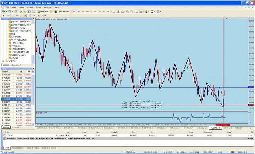Select the Equidistant Channel tool
The width and height of the screenshot is (255, 154).
point(26,16)
